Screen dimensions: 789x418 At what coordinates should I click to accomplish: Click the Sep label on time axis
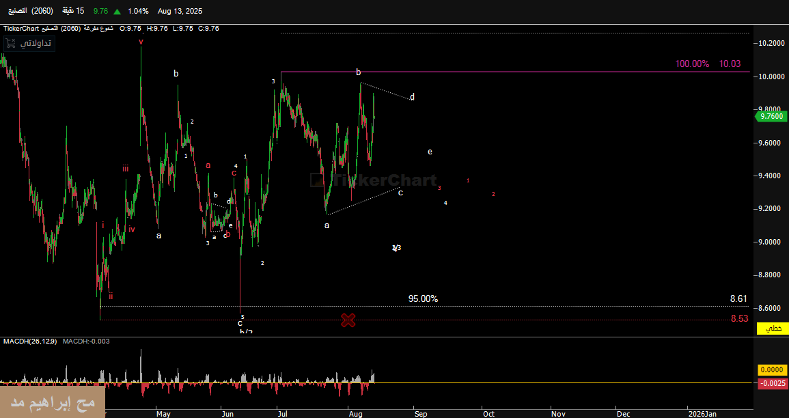pyautogui.click(x=421, y=415)
